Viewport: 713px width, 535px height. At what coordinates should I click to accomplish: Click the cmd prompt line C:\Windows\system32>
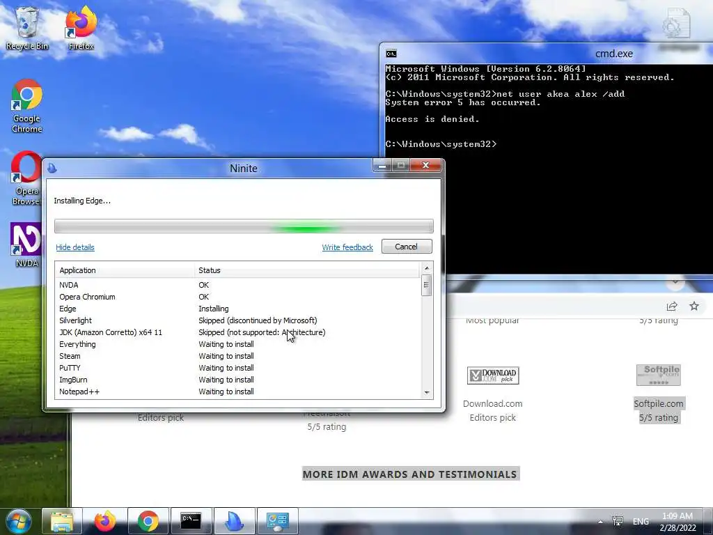[441, 144]
